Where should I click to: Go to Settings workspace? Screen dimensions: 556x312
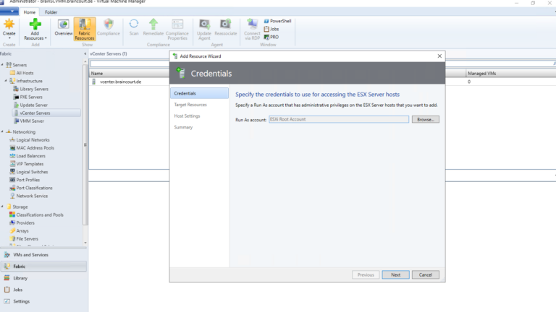click(x=43, y=301)
